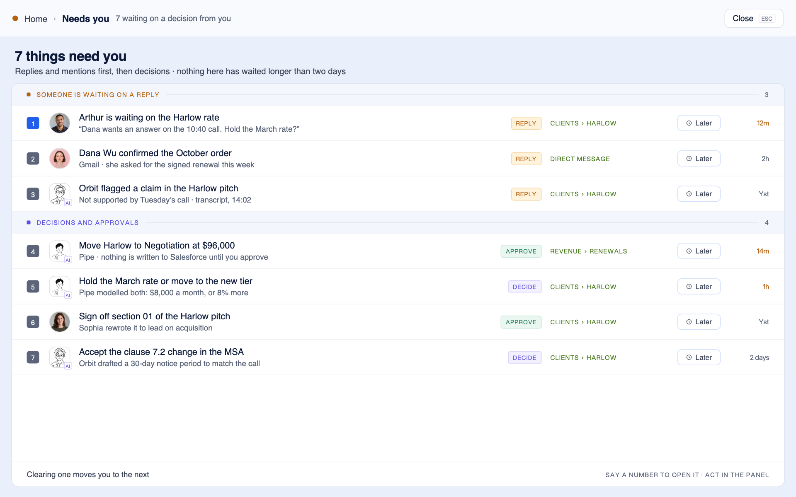
Task: Open 'Arthur is waiting on the Harlow rate'
Action: (149, 118)
